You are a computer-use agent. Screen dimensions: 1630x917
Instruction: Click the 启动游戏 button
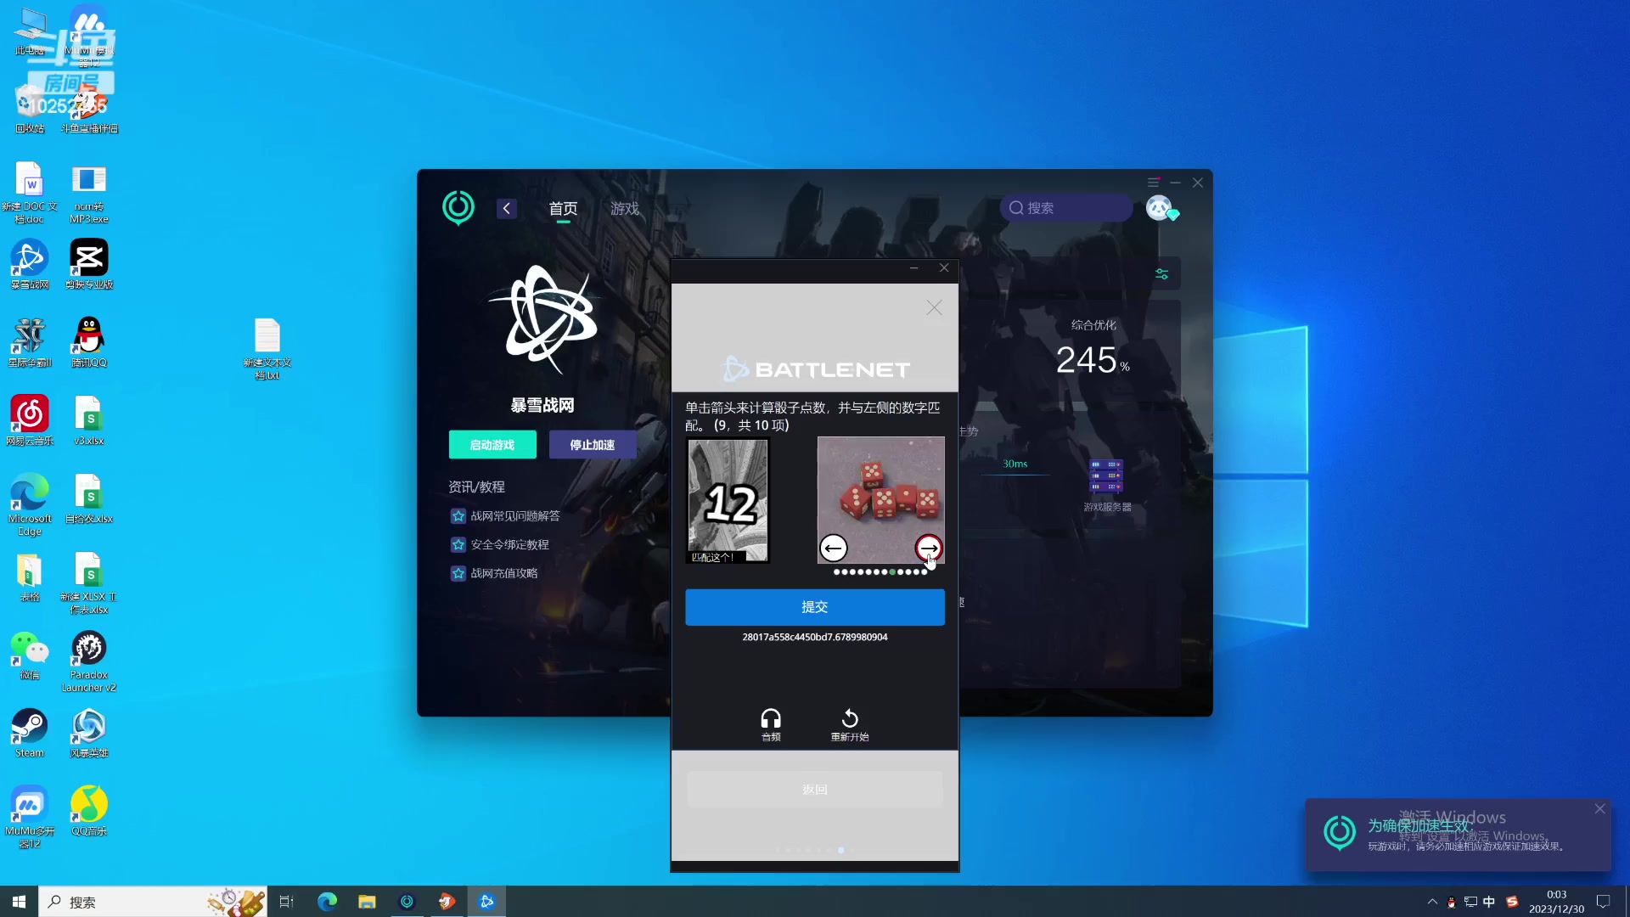coord(492,444)
